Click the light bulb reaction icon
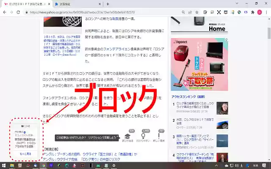 coord(143,136)
